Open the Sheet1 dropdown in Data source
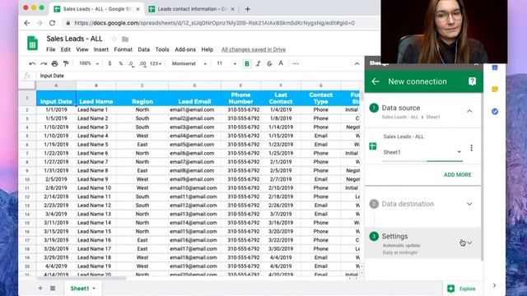Screen dimensions: 527x296 point(422,152)
